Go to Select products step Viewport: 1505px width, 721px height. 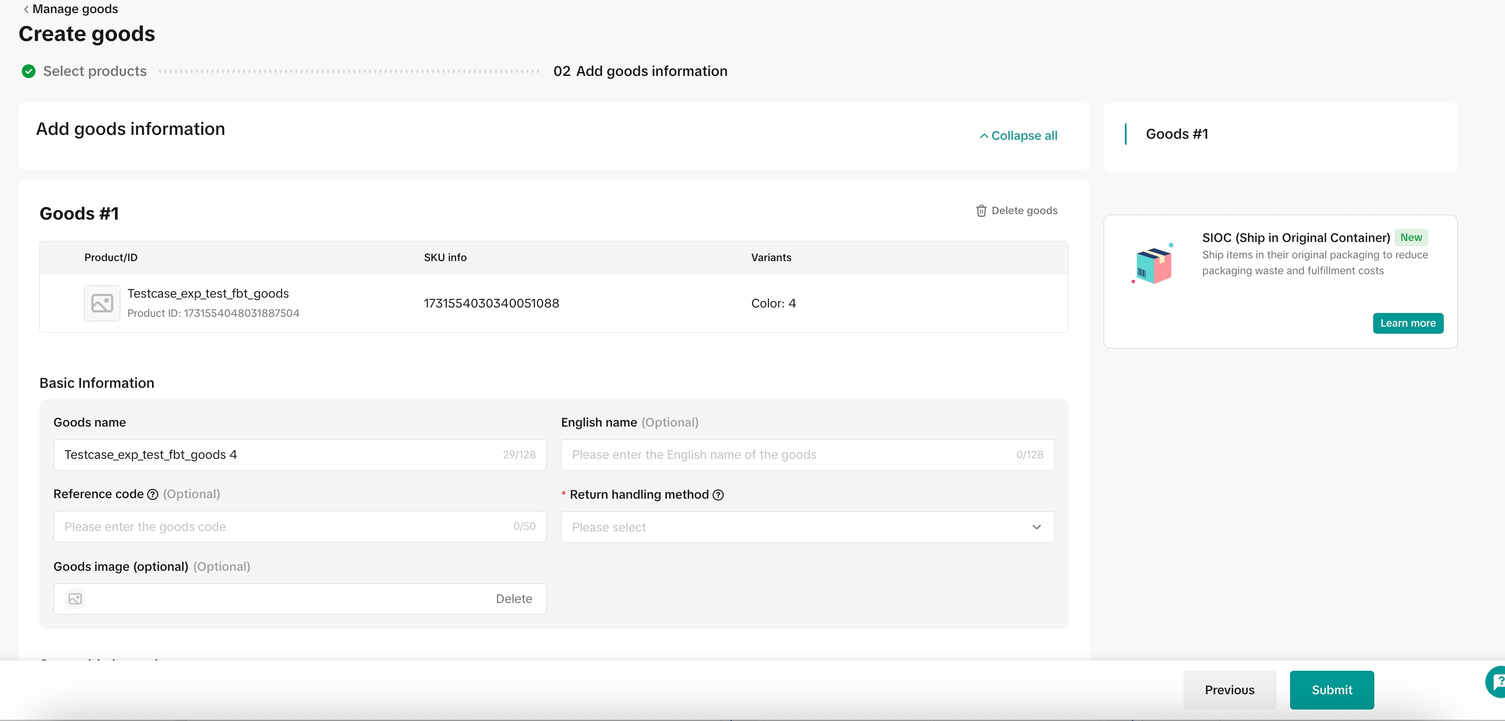tap(95, 71)
